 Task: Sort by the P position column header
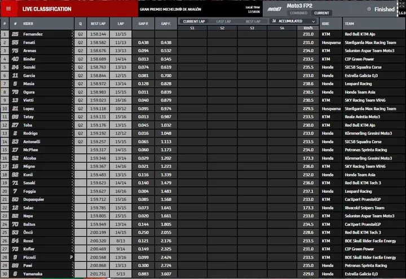pos(5,24)
